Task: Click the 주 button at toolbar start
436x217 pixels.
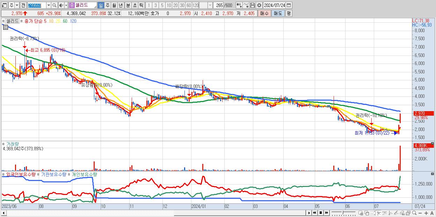Action: tap(12, 5)
